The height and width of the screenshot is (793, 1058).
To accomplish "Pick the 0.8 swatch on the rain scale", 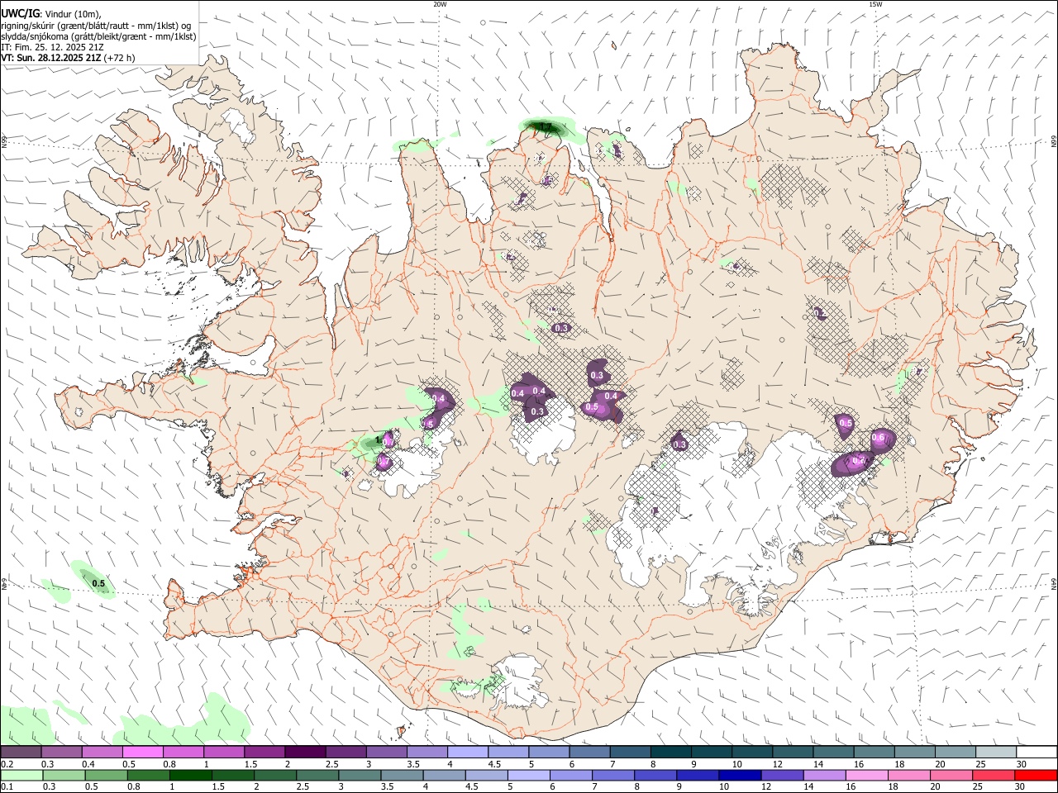I will (x=149, y=775).
